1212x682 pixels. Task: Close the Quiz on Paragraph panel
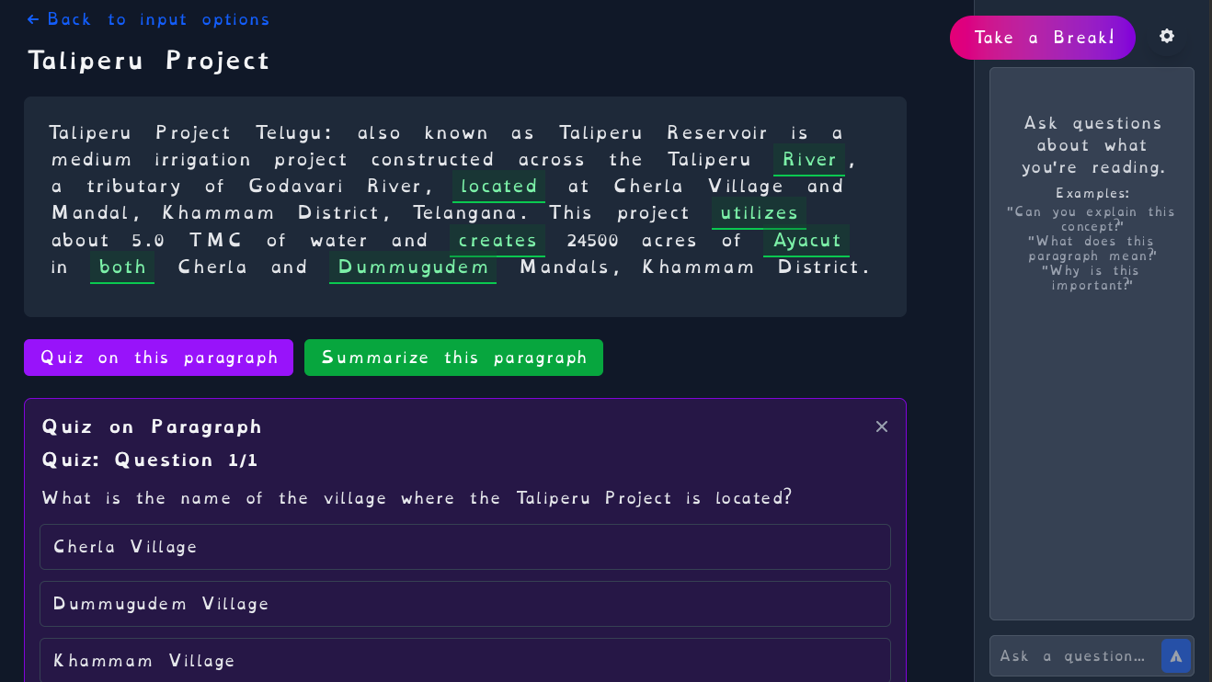[882, 426]
